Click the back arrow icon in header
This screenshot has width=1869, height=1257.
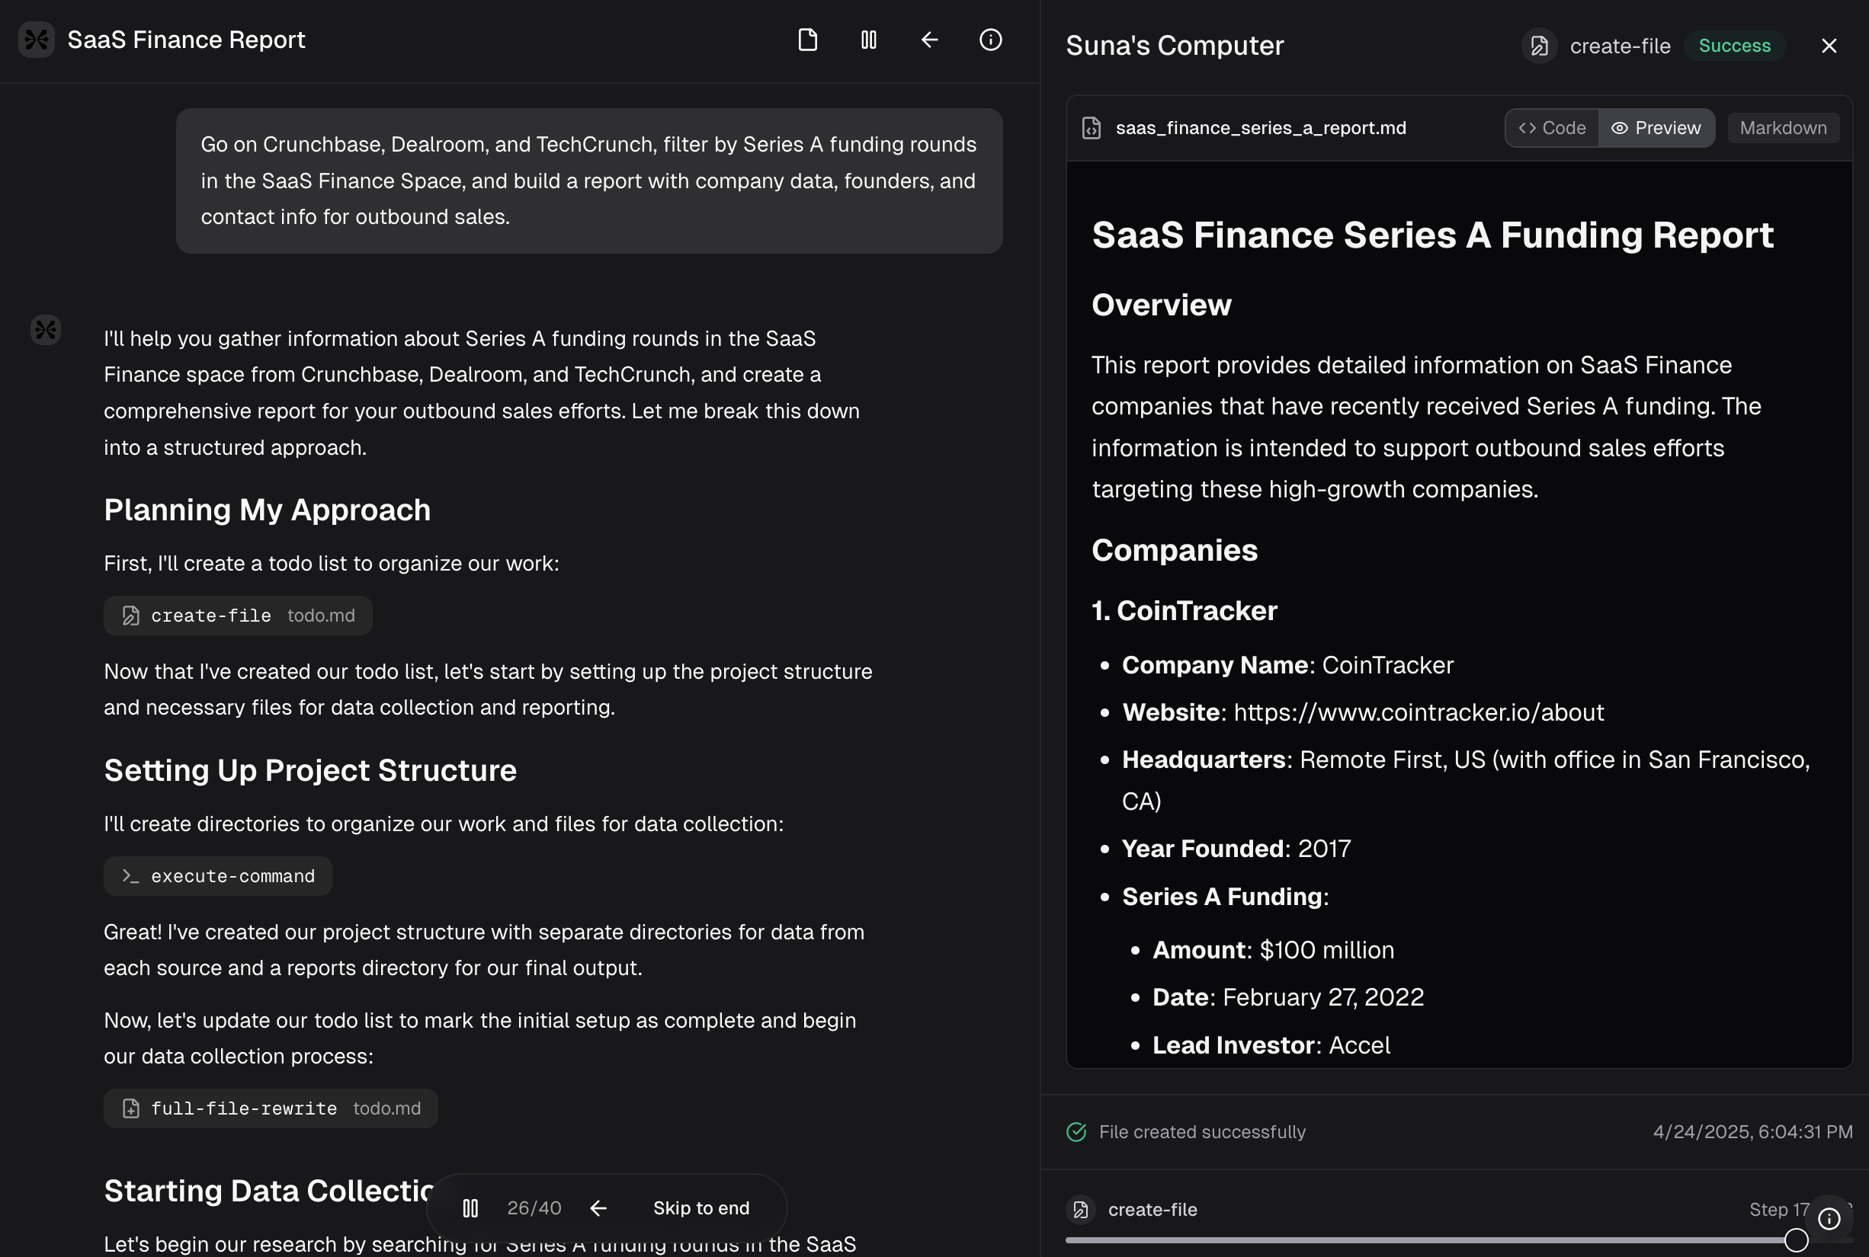pyautogui.click(x=930, y=40)
